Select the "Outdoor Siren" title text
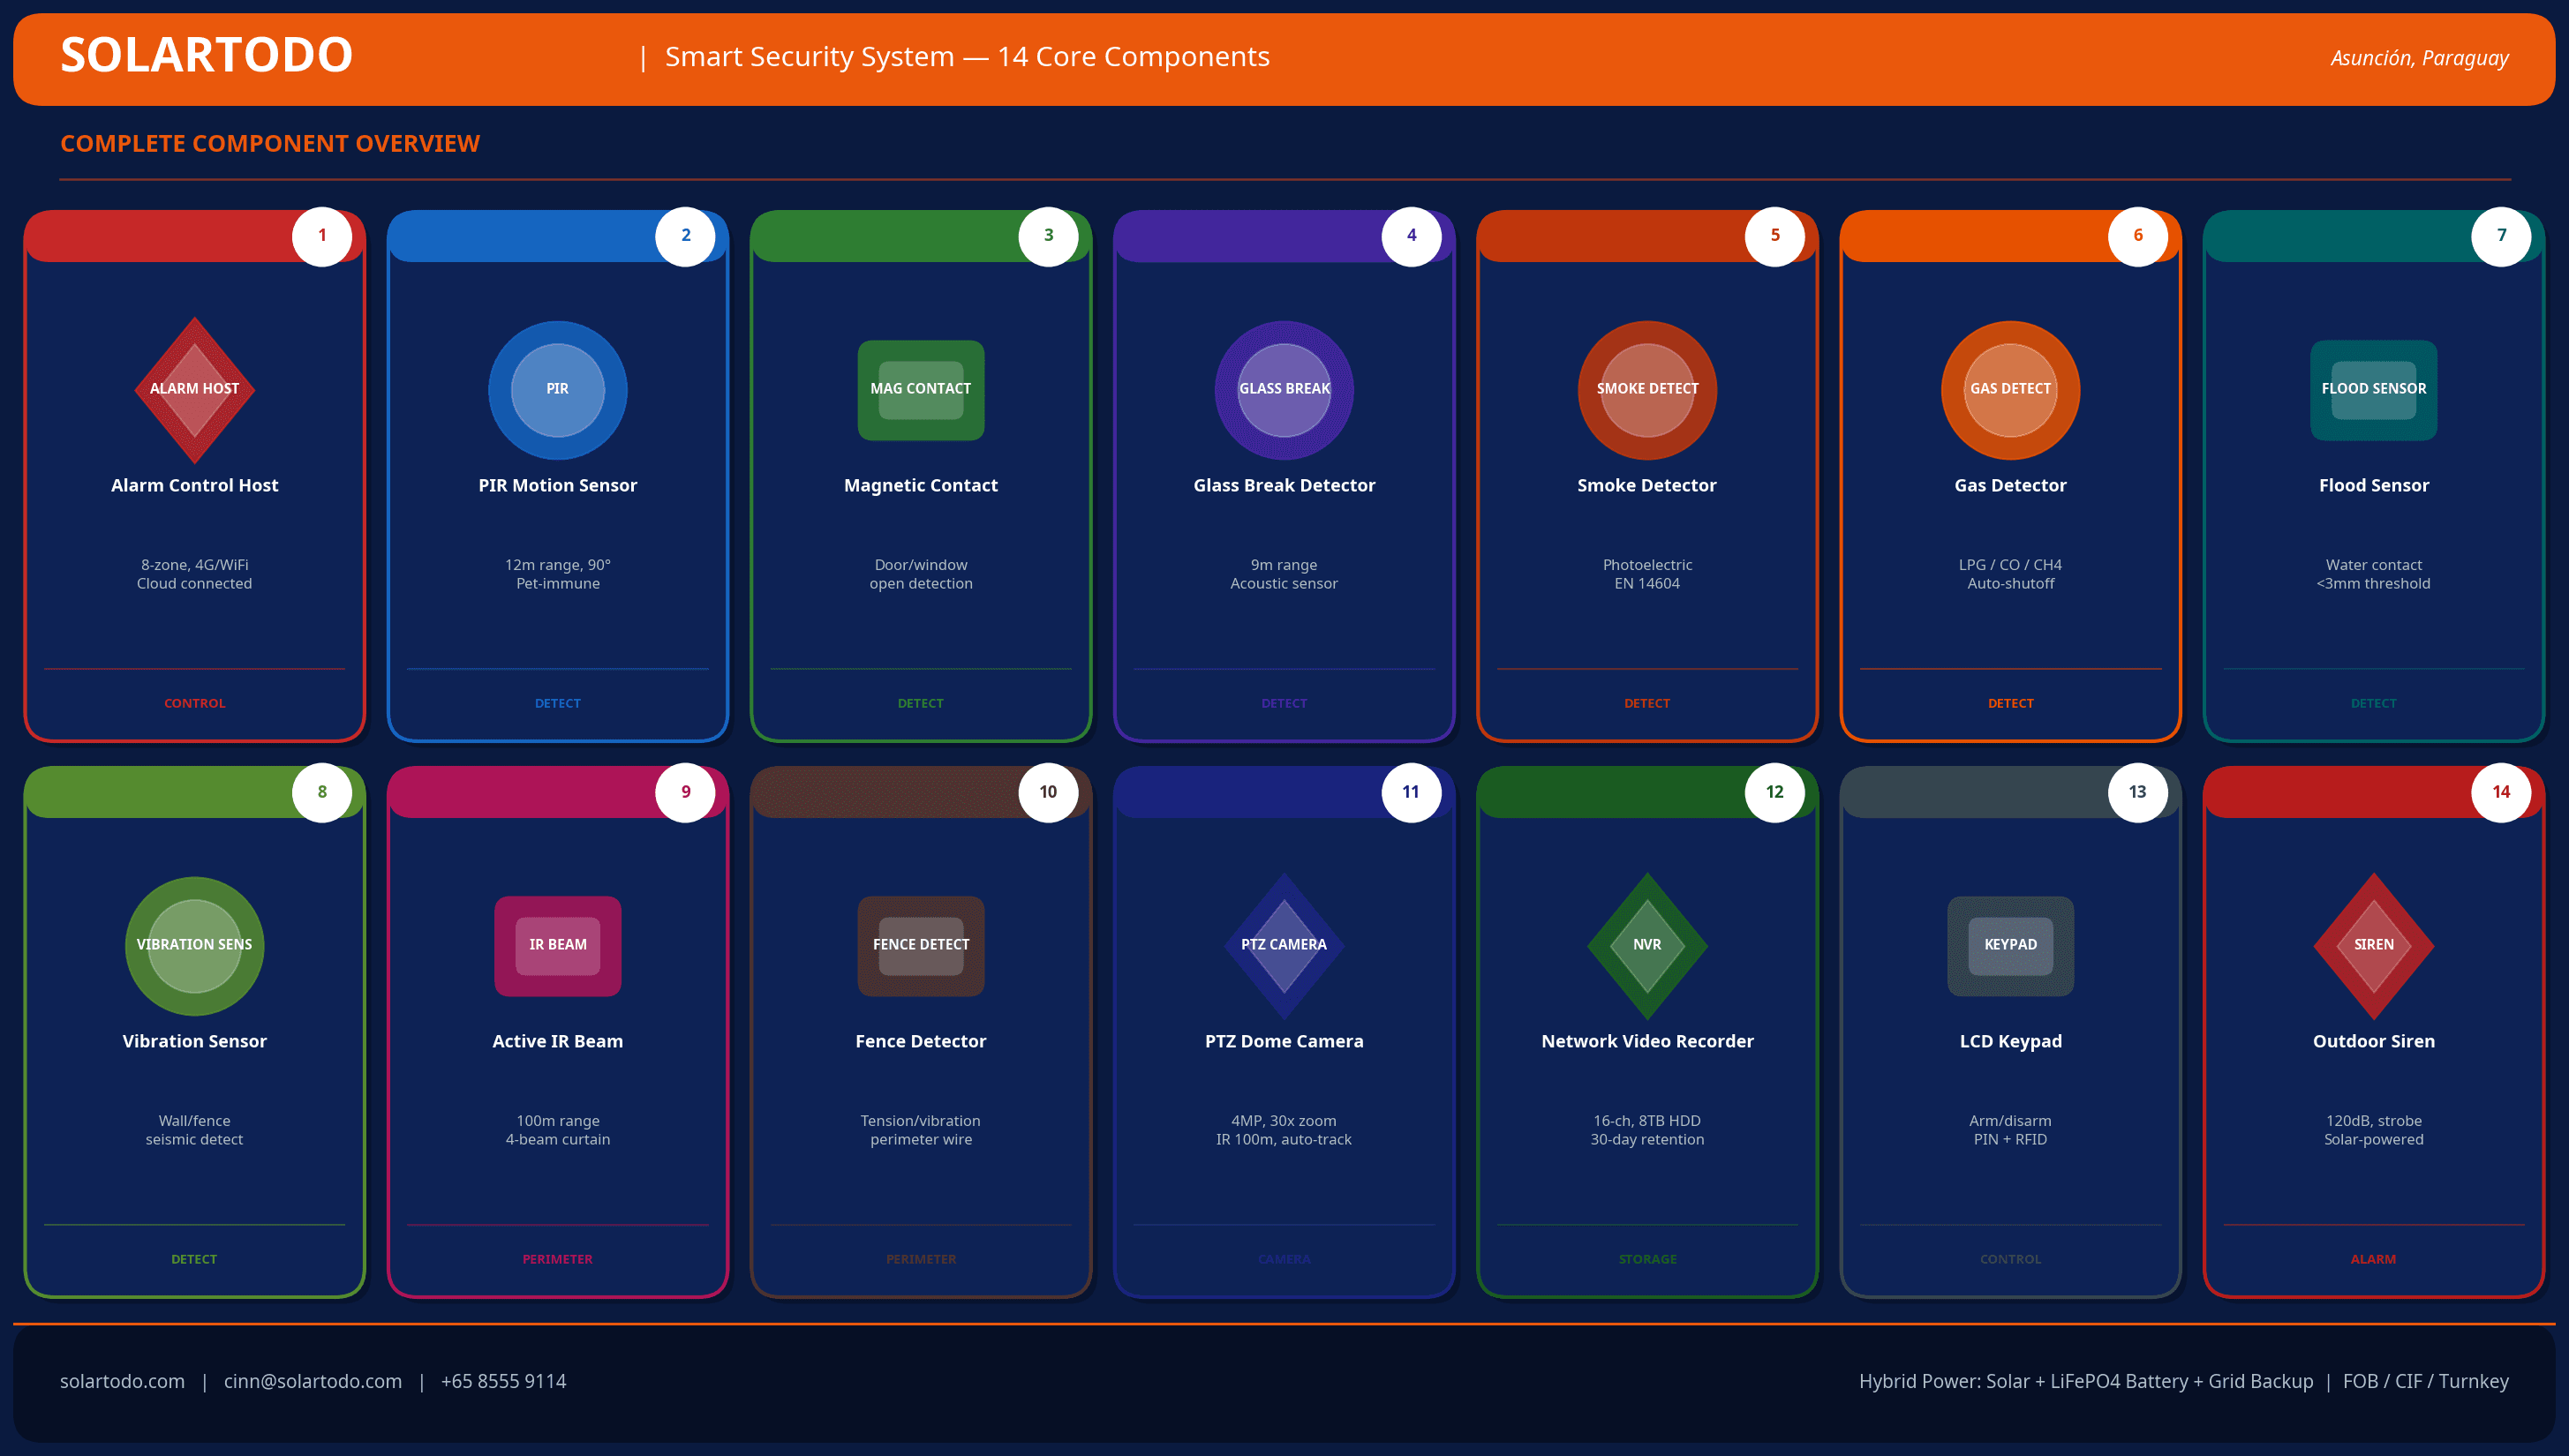 2373,1042
